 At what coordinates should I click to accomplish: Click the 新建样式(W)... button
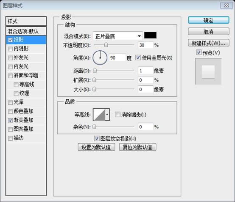pyautogui.click(x=208, y=43)
